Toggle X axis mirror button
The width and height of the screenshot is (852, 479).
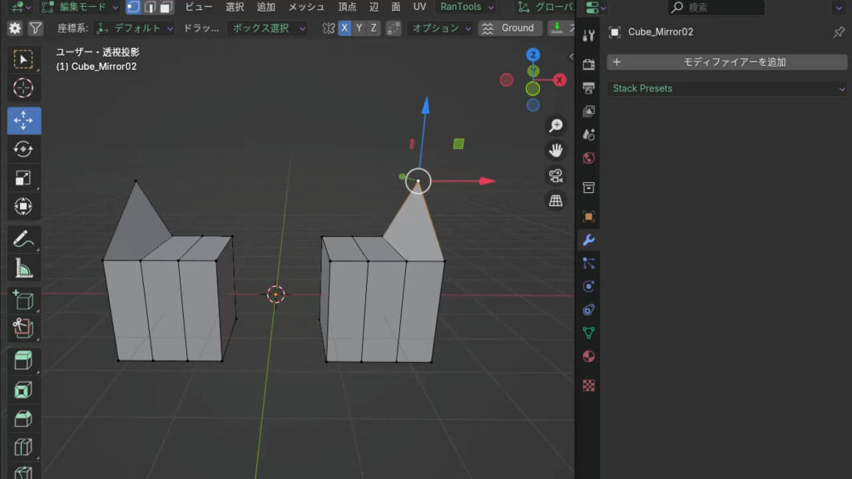click(344, 28)
